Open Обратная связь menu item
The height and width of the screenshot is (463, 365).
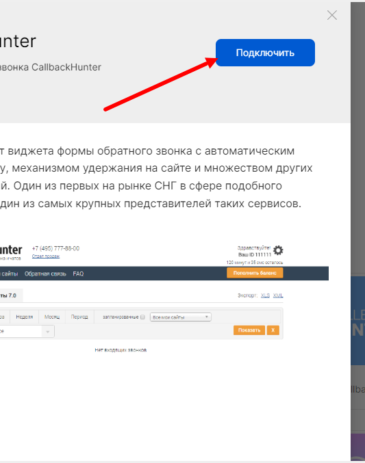(45, 274)
